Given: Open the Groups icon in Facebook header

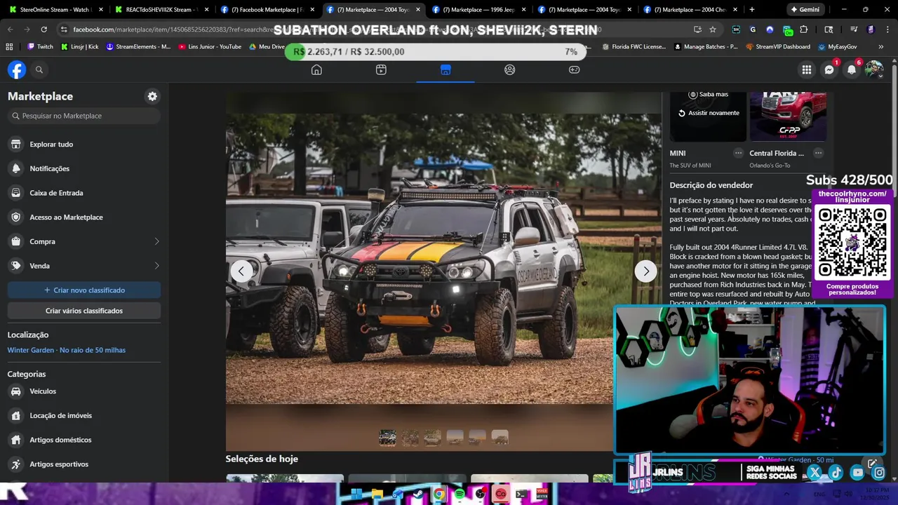Looking at the screenshot, I should pyautogui.click(x=510, y=69).
